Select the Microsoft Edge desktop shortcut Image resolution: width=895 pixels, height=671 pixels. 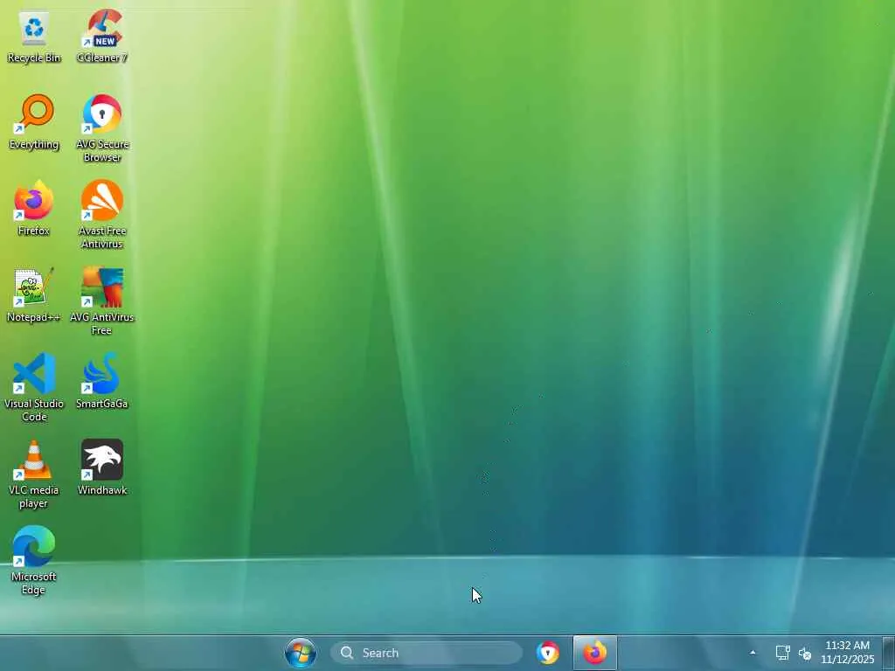click(x=34, y=560)
